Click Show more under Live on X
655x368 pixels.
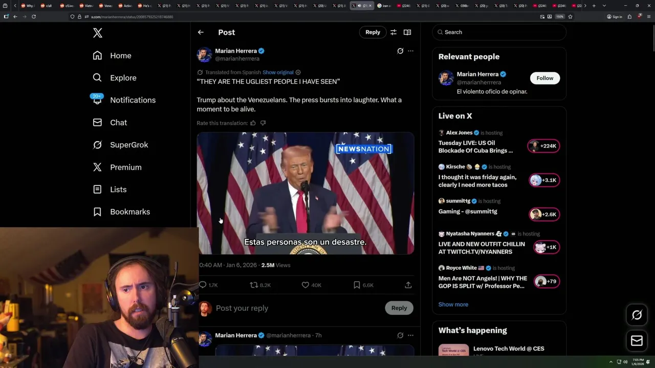pos(453,305)
